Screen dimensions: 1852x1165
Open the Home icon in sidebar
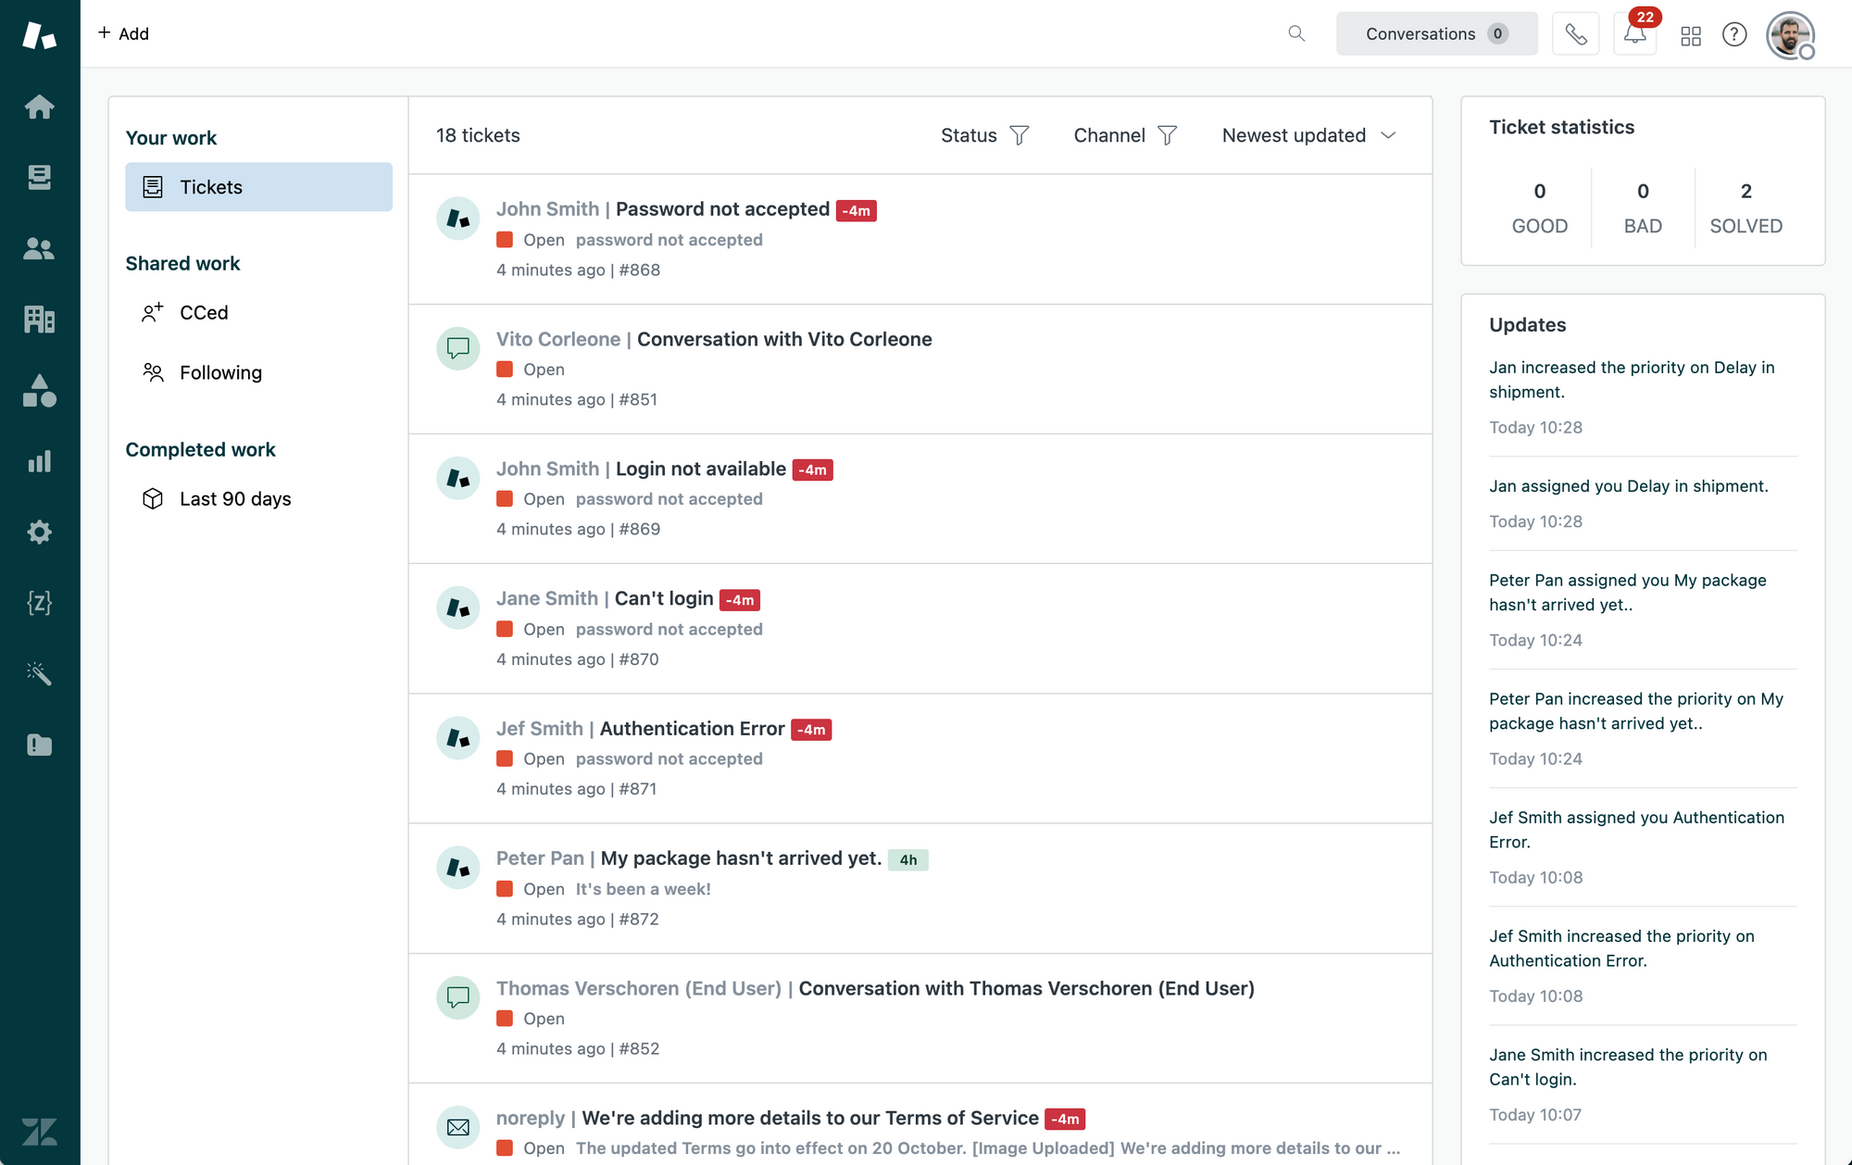pyautogui.click(x=39, y=106)
